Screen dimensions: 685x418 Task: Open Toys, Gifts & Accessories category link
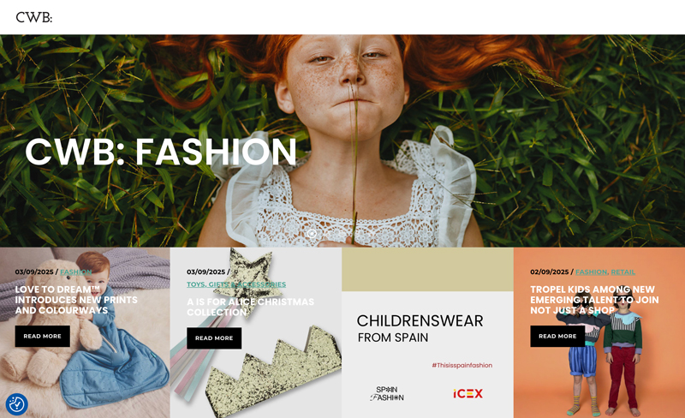(x=236, y=284)
